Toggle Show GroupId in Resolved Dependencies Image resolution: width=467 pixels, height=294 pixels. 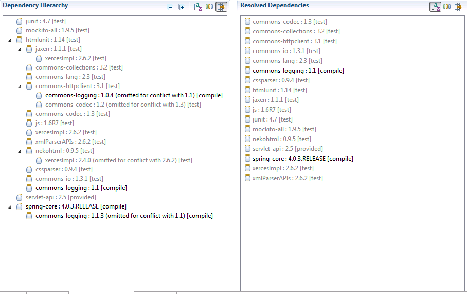click(447, 7)
